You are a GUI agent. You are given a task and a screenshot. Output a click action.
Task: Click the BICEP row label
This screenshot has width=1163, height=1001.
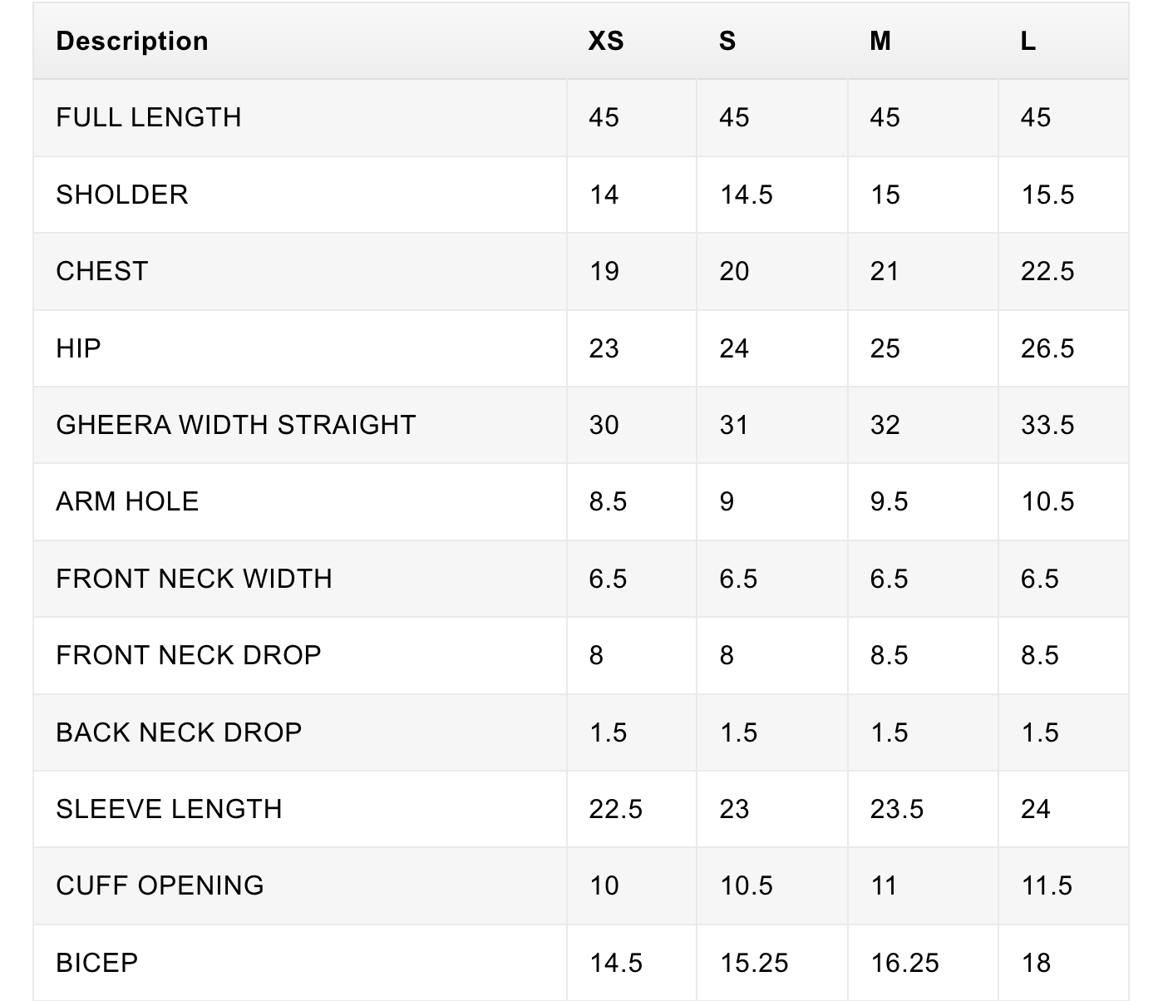click(97, 963)
